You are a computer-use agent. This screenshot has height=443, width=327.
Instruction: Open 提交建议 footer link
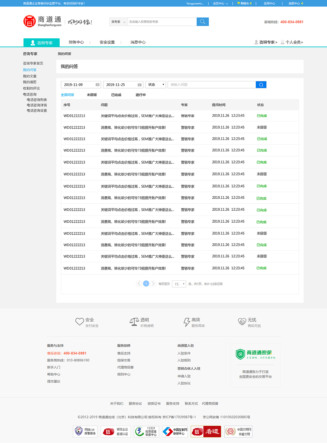54,381
